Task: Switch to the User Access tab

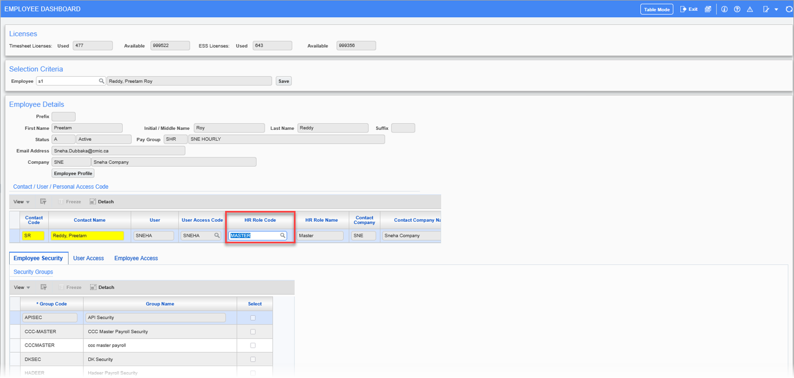Action: (x=88, y=258)
